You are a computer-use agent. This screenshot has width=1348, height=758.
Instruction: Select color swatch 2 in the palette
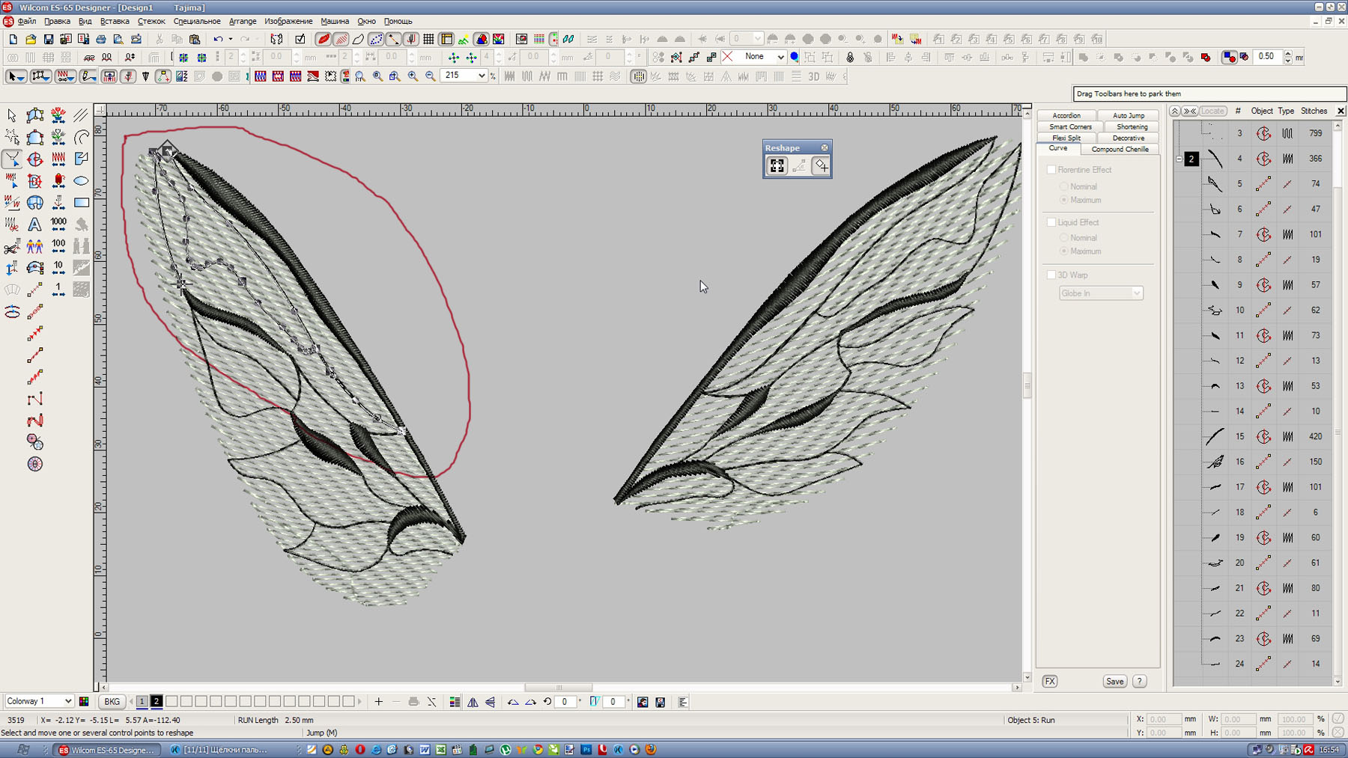tap(157, 701)
